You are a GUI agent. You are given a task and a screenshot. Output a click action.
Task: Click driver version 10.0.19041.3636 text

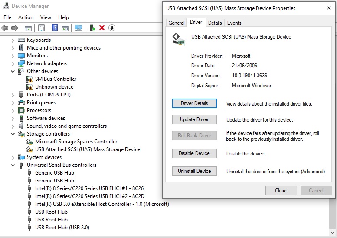pos(249,76)
